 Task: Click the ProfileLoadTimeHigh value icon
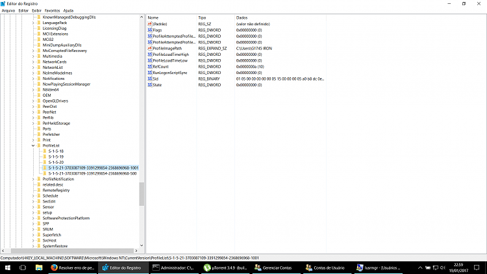[x=150, y=55]
